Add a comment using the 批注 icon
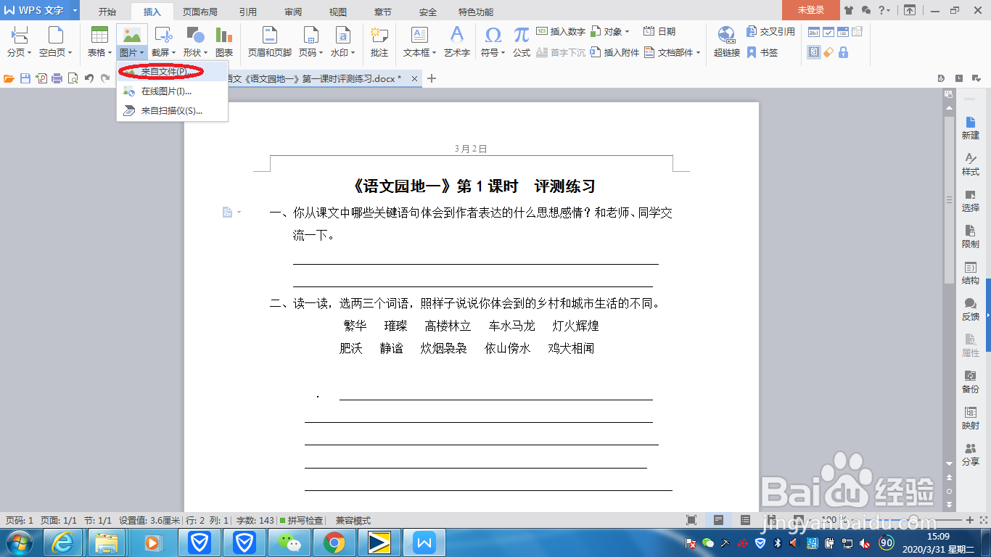This screenshot has width=991, height=557. click(378, 40)
